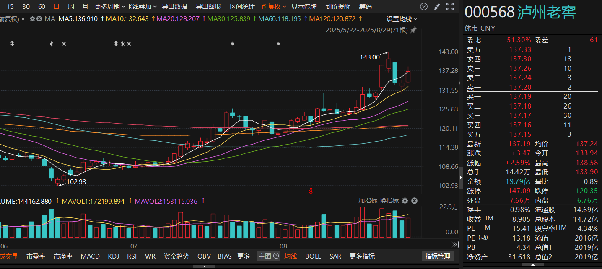Click the circled down-arrow icon in toolbar
The width and height of the screenshot is (602, 269).
(424, 7)
